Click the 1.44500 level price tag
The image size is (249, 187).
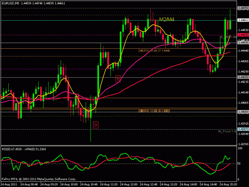[243, 43]
